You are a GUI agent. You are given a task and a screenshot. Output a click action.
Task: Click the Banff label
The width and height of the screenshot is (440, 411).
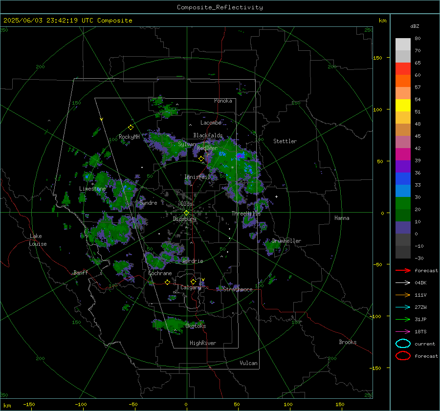point(81,272)
